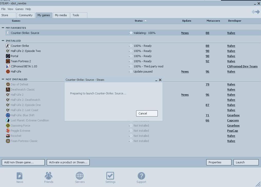Screen dimensions: 261x187
Task: Open the PopCap developer link
Action: tap(232, 131)
